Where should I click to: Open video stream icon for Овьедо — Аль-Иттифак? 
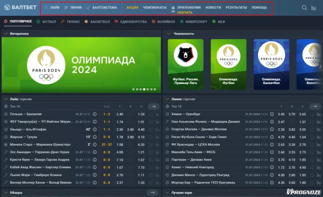[x=151, y=130]
